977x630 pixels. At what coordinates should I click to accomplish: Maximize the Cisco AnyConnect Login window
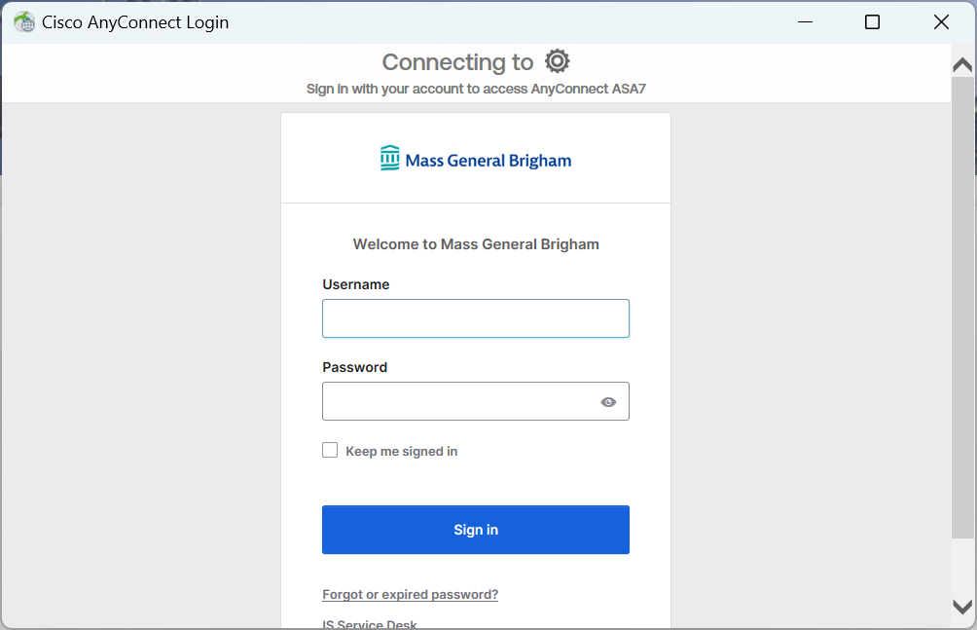(x=872, y=21)
